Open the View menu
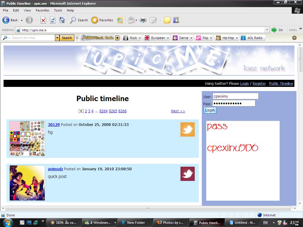 click(x=27, y=10)
